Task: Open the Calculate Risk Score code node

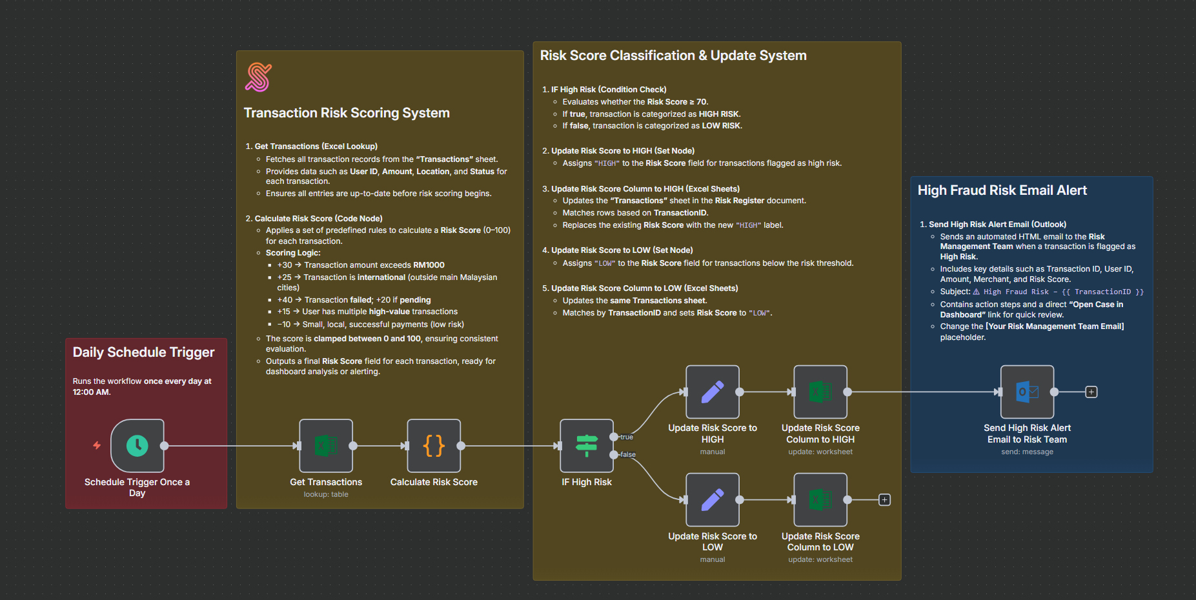Action: [433, 446]
